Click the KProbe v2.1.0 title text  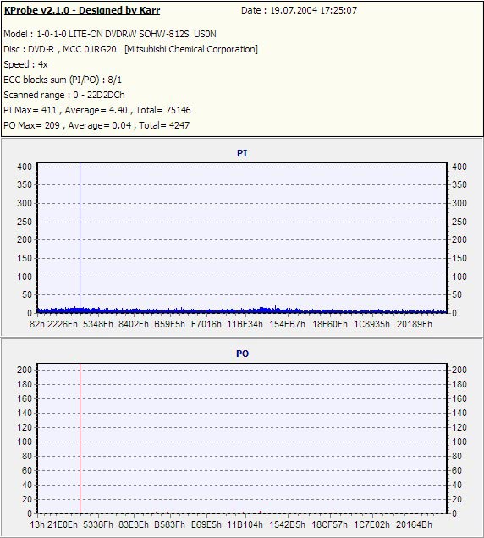pyautogui.click(x=82, y=10)
